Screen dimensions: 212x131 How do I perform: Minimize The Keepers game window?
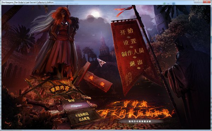click(196, 2)
